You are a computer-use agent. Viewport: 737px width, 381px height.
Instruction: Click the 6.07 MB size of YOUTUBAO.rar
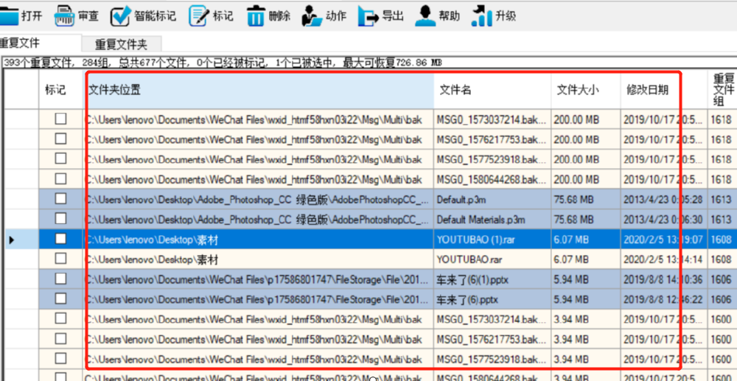tap(571, 259)
